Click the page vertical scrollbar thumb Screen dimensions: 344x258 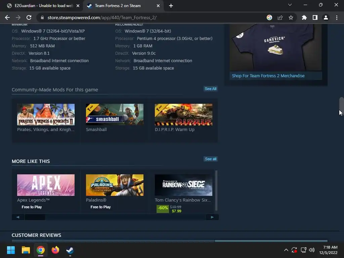click(x=341, y=105)
